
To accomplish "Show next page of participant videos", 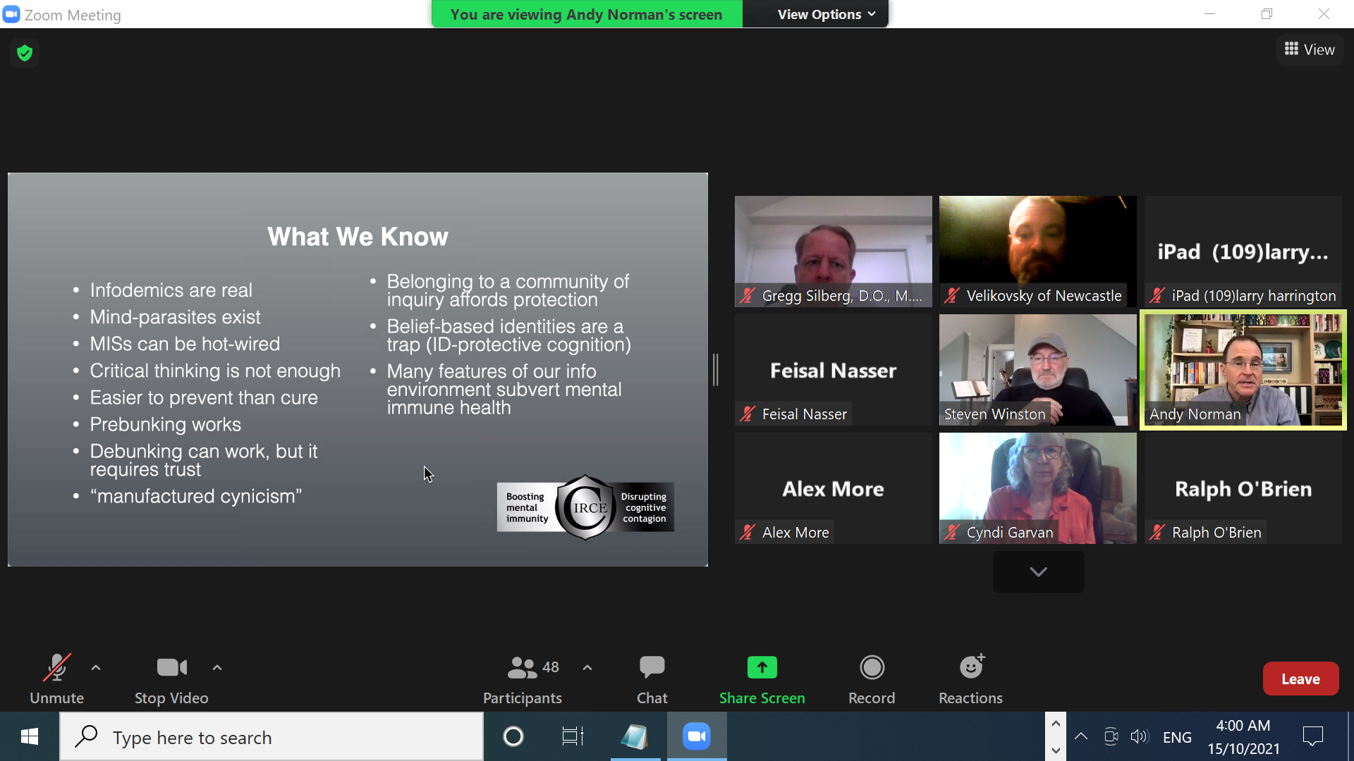I will pyautogui.click(x=1038, y=571).
